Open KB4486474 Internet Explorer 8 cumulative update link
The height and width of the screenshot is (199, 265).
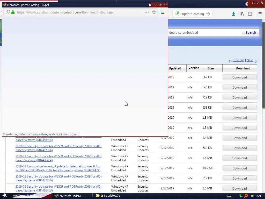[58, 168]
